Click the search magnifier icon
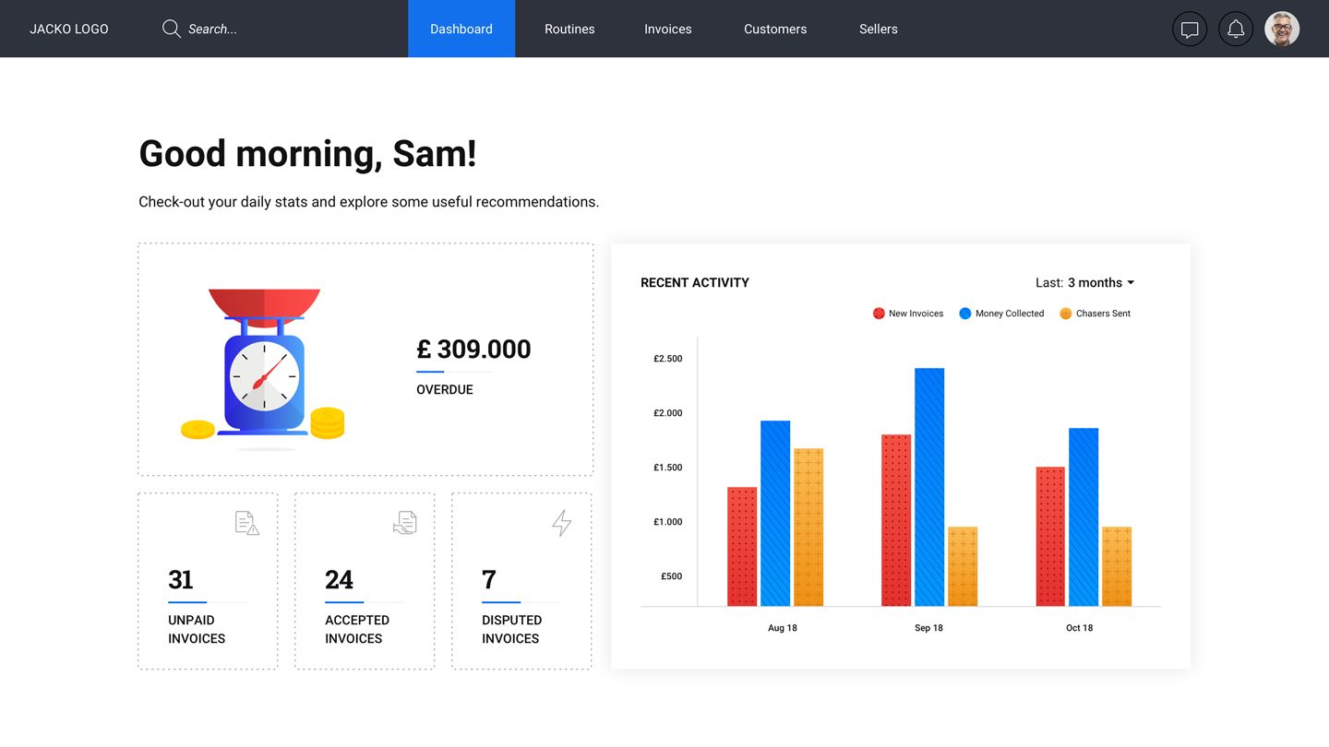This screenshot has height=747, width=1329. click(171, 29)
